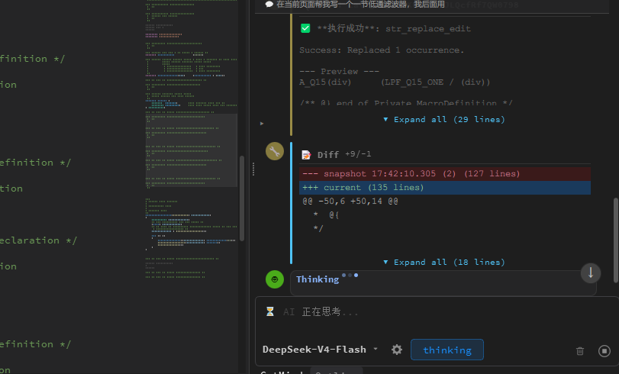The width and height of the screenshot is (619, 374).
Task: Click the wrench tool avatar icon
Action: [x=275, y=151]
